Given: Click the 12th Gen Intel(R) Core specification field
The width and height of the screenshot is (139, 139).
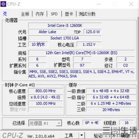Looking at the screenshot, I should click(x=81, y=53).
